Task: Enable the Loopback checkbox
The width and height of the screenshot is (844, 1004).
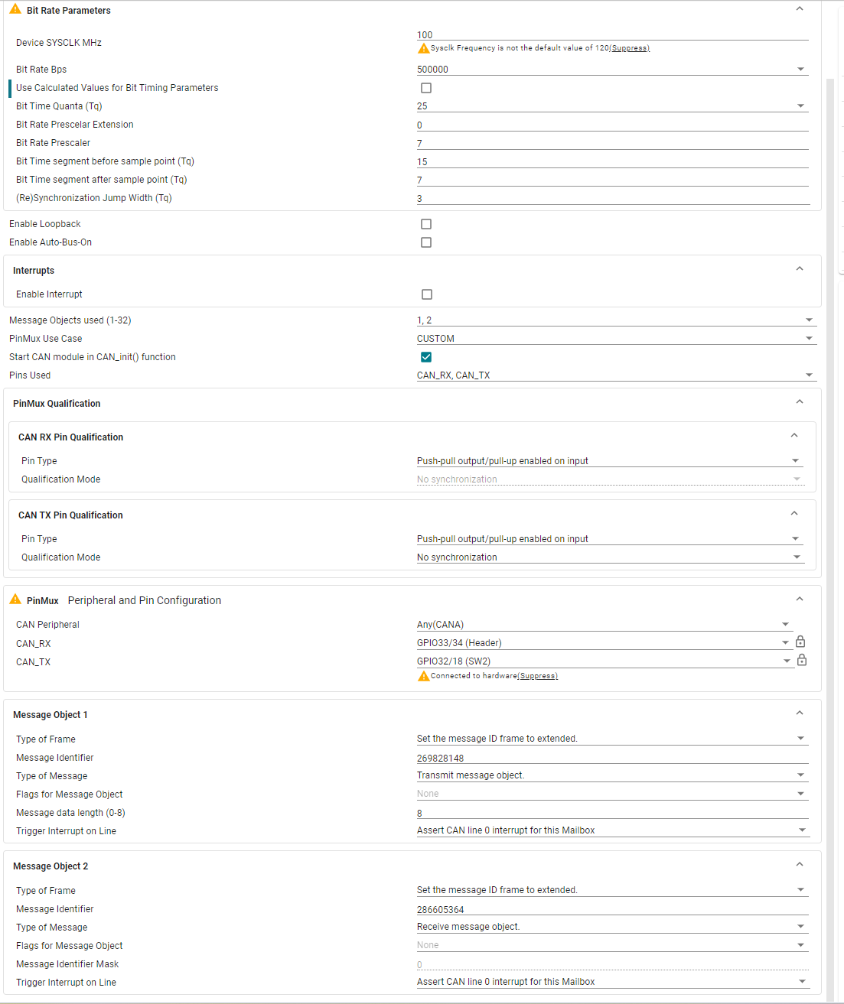Action: (426, 224)
